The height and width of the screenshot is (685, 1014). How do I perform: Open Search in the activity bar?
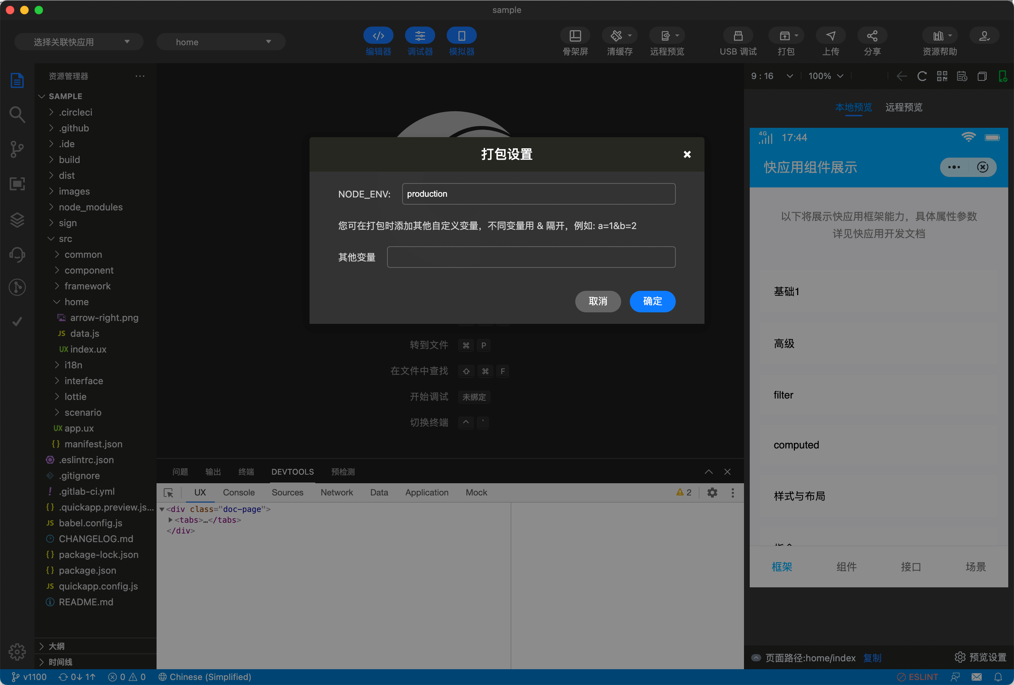17,114
